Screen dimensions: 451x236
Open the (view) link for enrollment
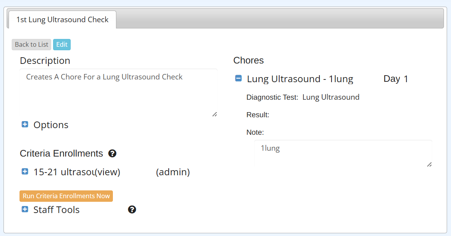(x=108, y=172)
